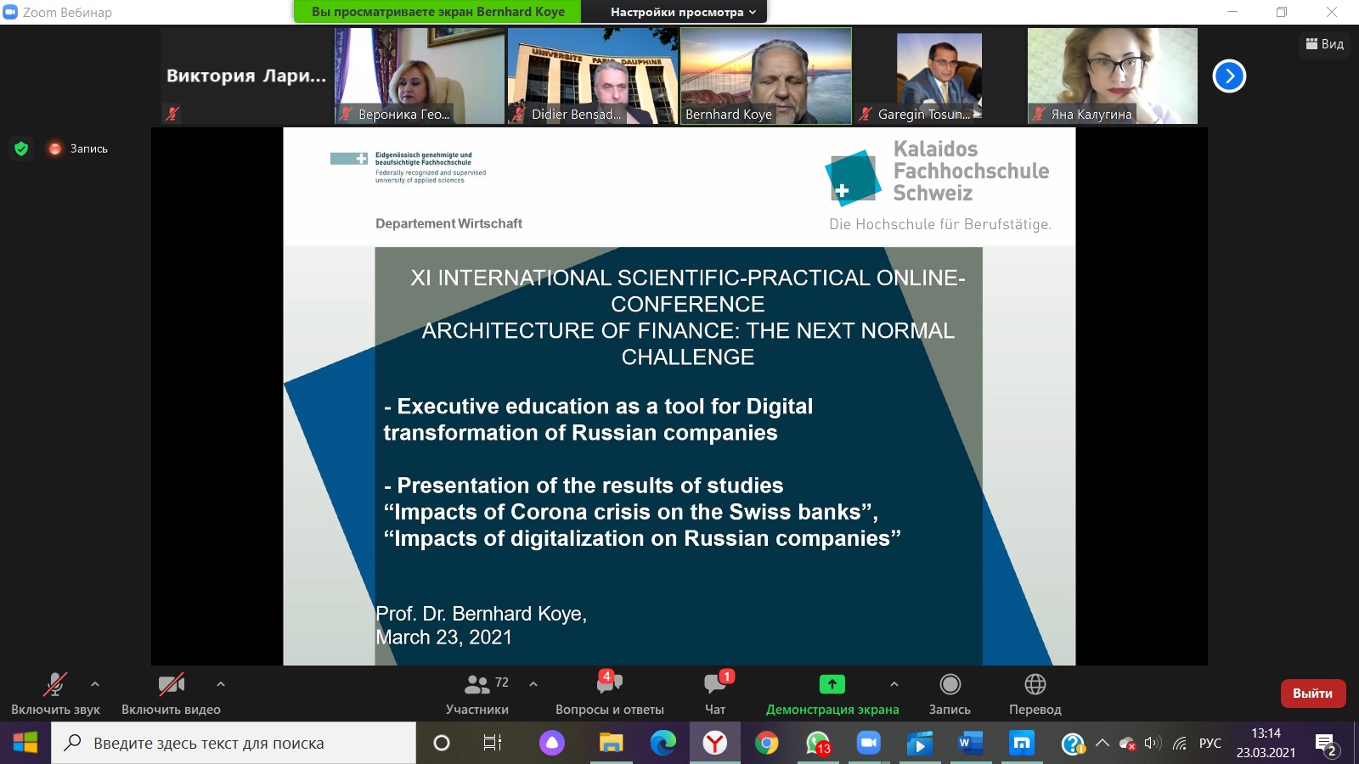This screenshot has height=764, width=1359.
Task: Click the green Share Screen icon
Action: point(832,684)
